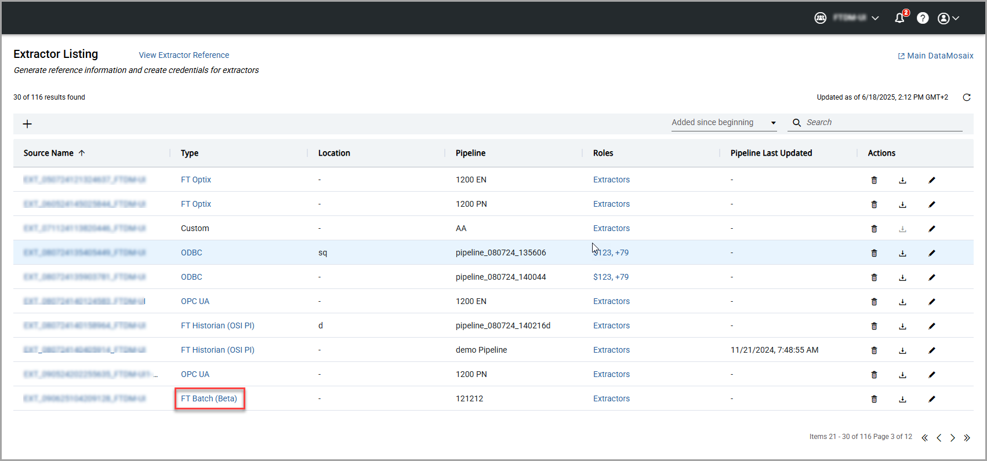Delete the Custom type extractor row

[874, 229]
